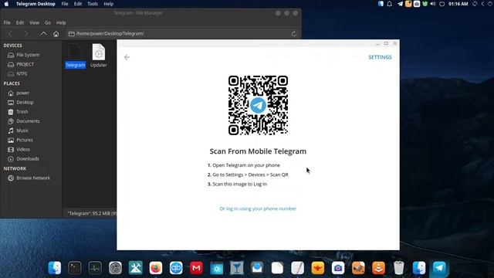494x278 pixels.
Task: Open red M app in dock
Action: (196, 268)
